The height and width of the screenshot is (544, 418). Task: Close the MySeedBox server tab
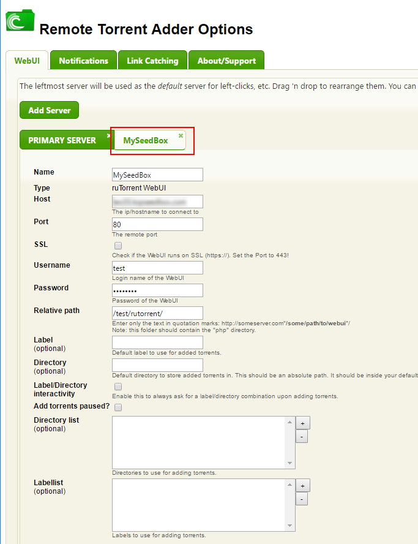pyautogui.click(x=181, y=135)
